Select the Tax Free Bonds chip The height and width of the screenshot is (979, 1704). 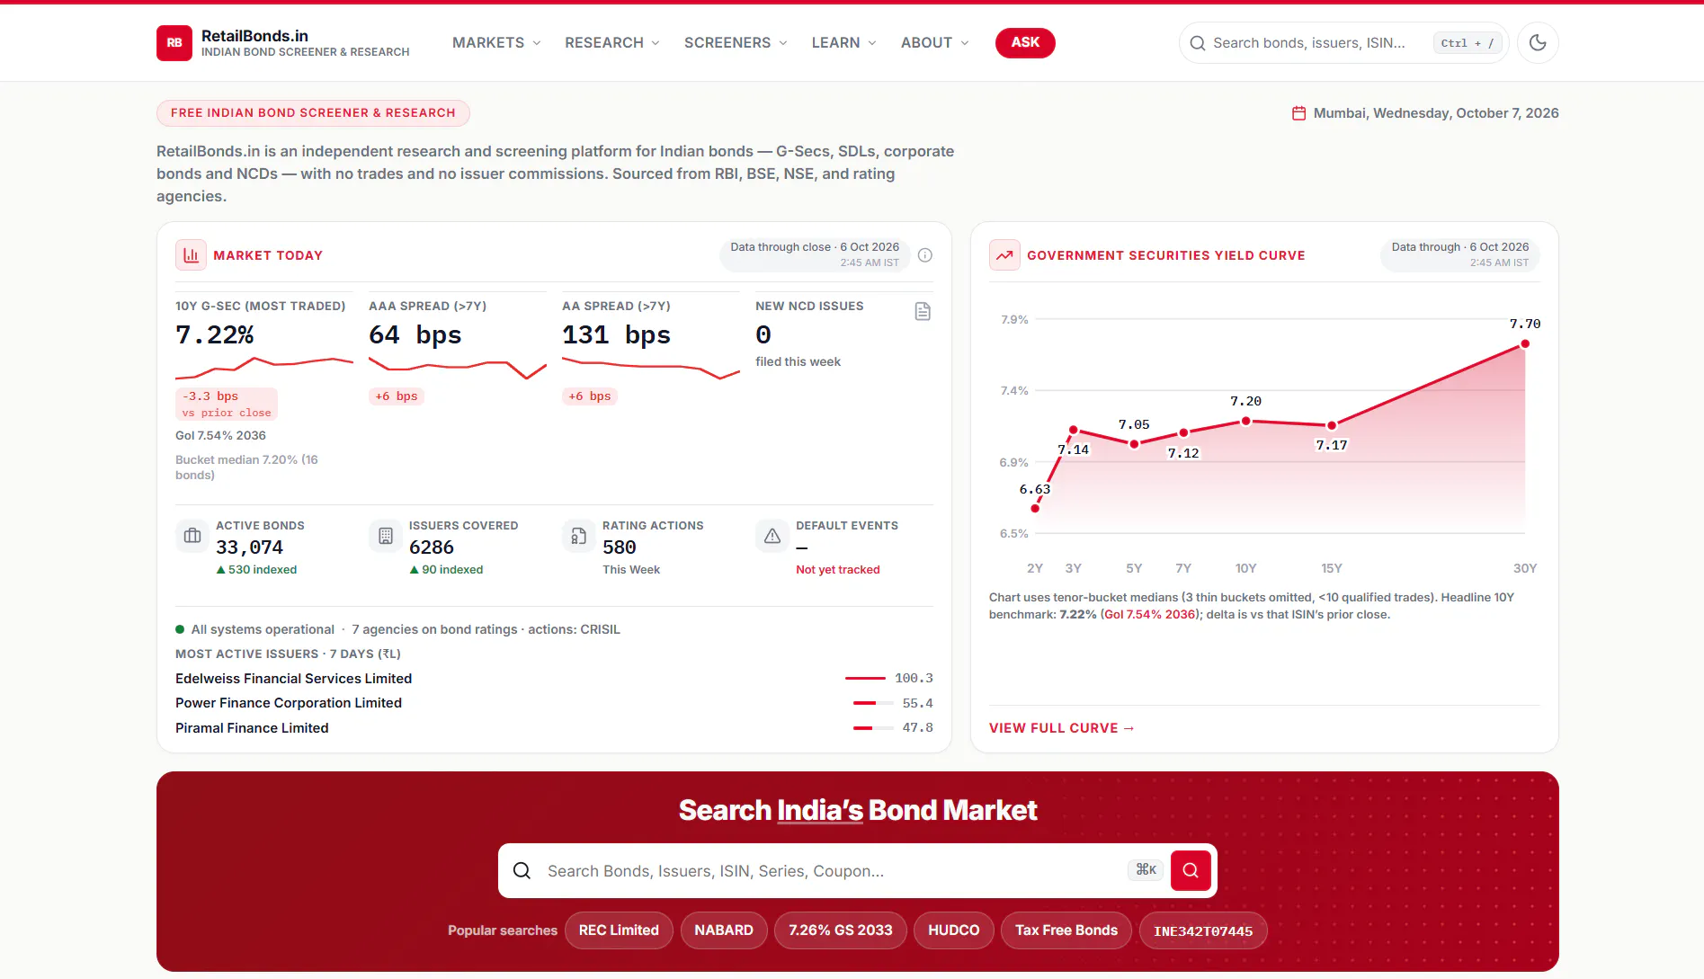(1066, 930)
